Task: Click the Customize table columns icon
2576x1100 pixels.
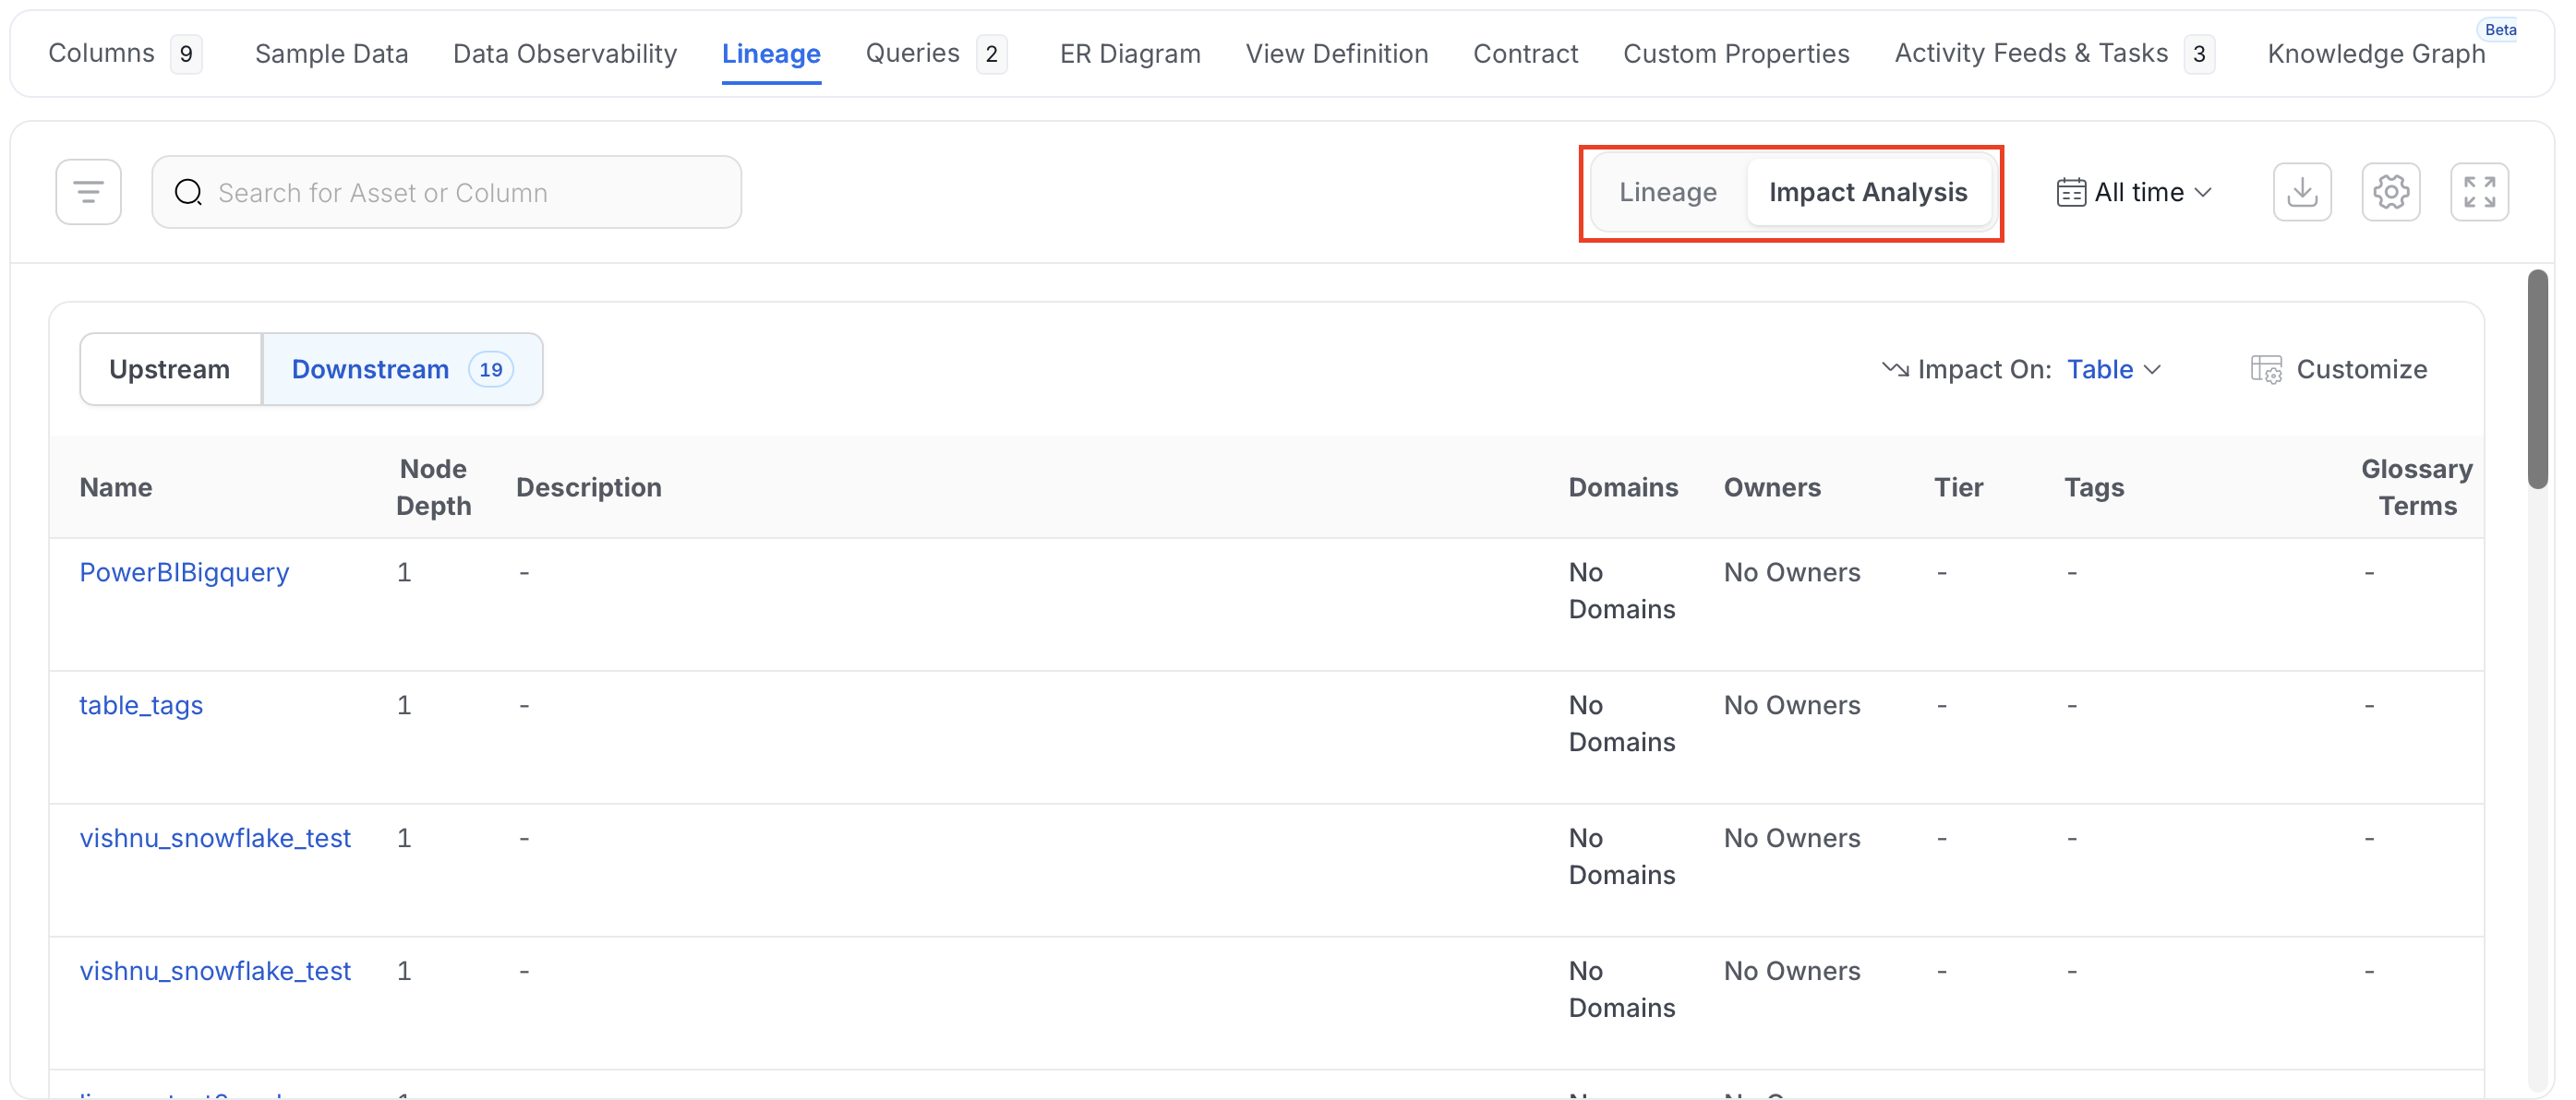Action: pyautogui.click(x=2266, y=370)
